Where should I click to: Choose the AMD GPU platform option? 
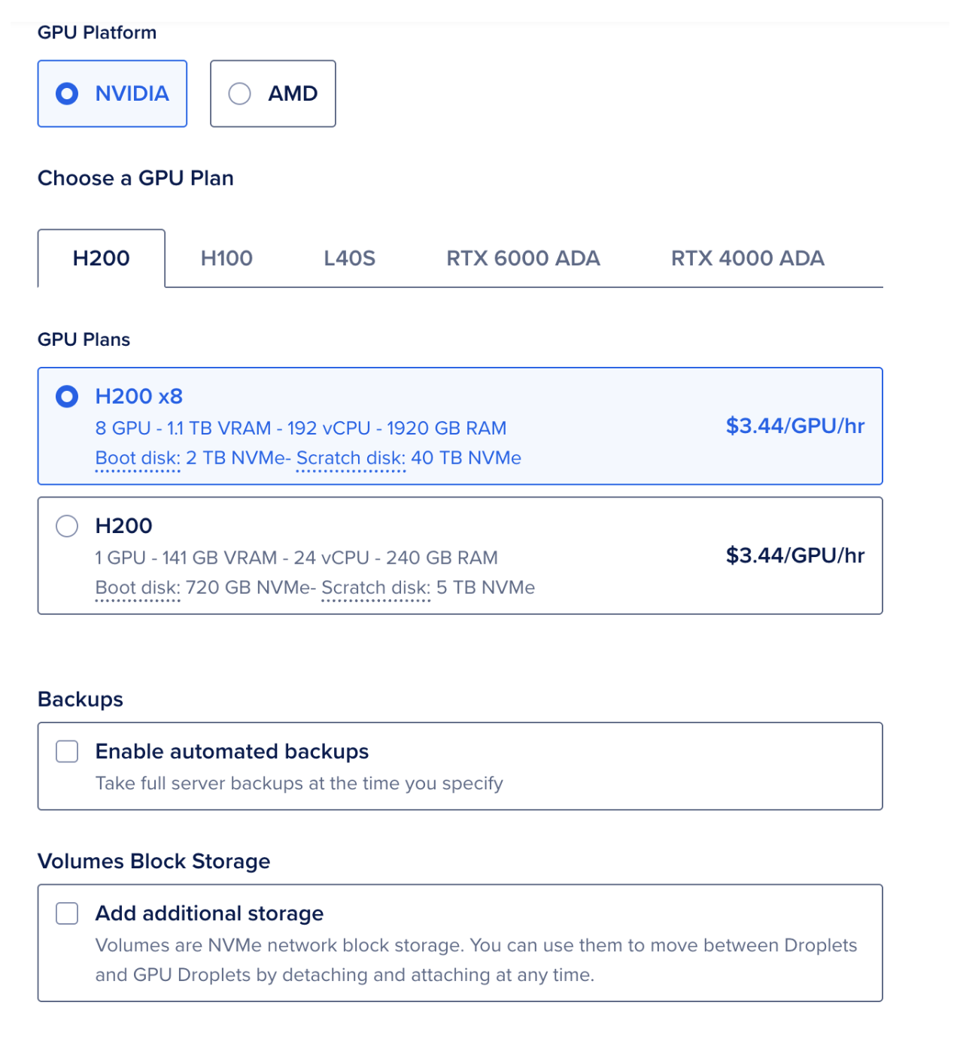(240, 94)
